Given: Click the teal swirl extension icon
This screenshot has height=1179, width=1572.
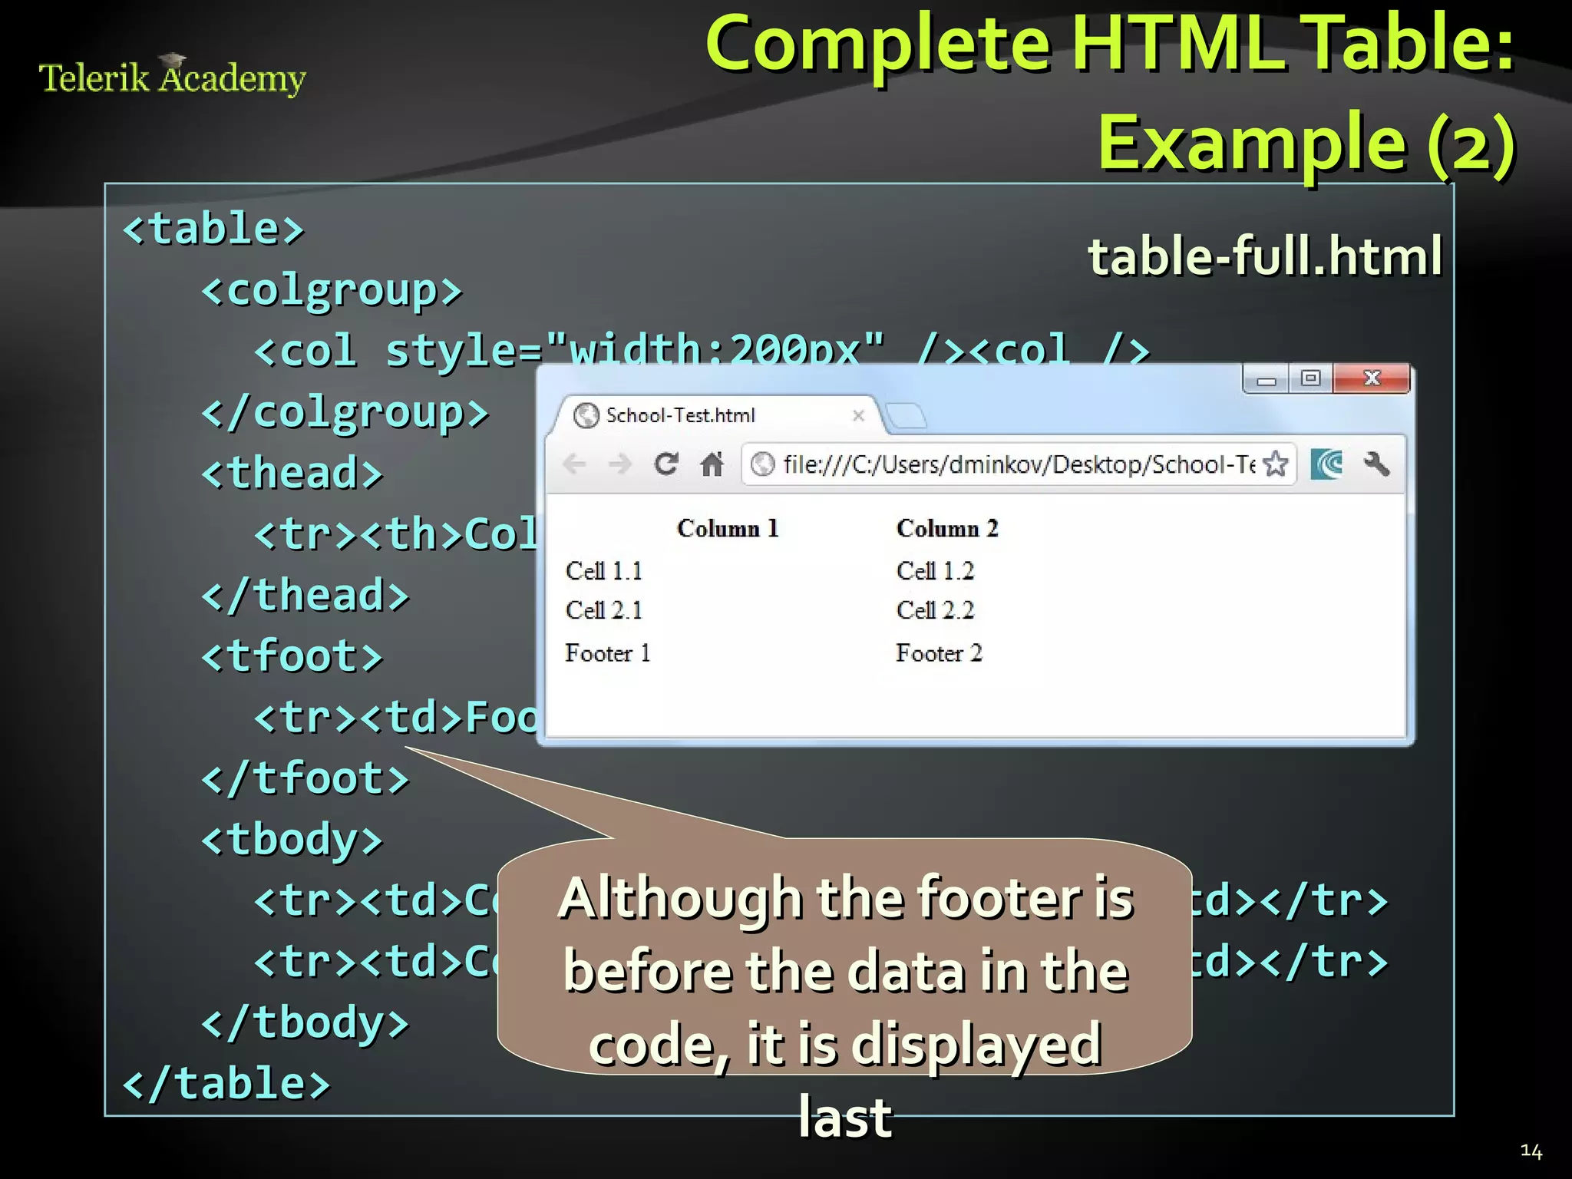Looking at the screenshot, I should tap(1327, 464).
